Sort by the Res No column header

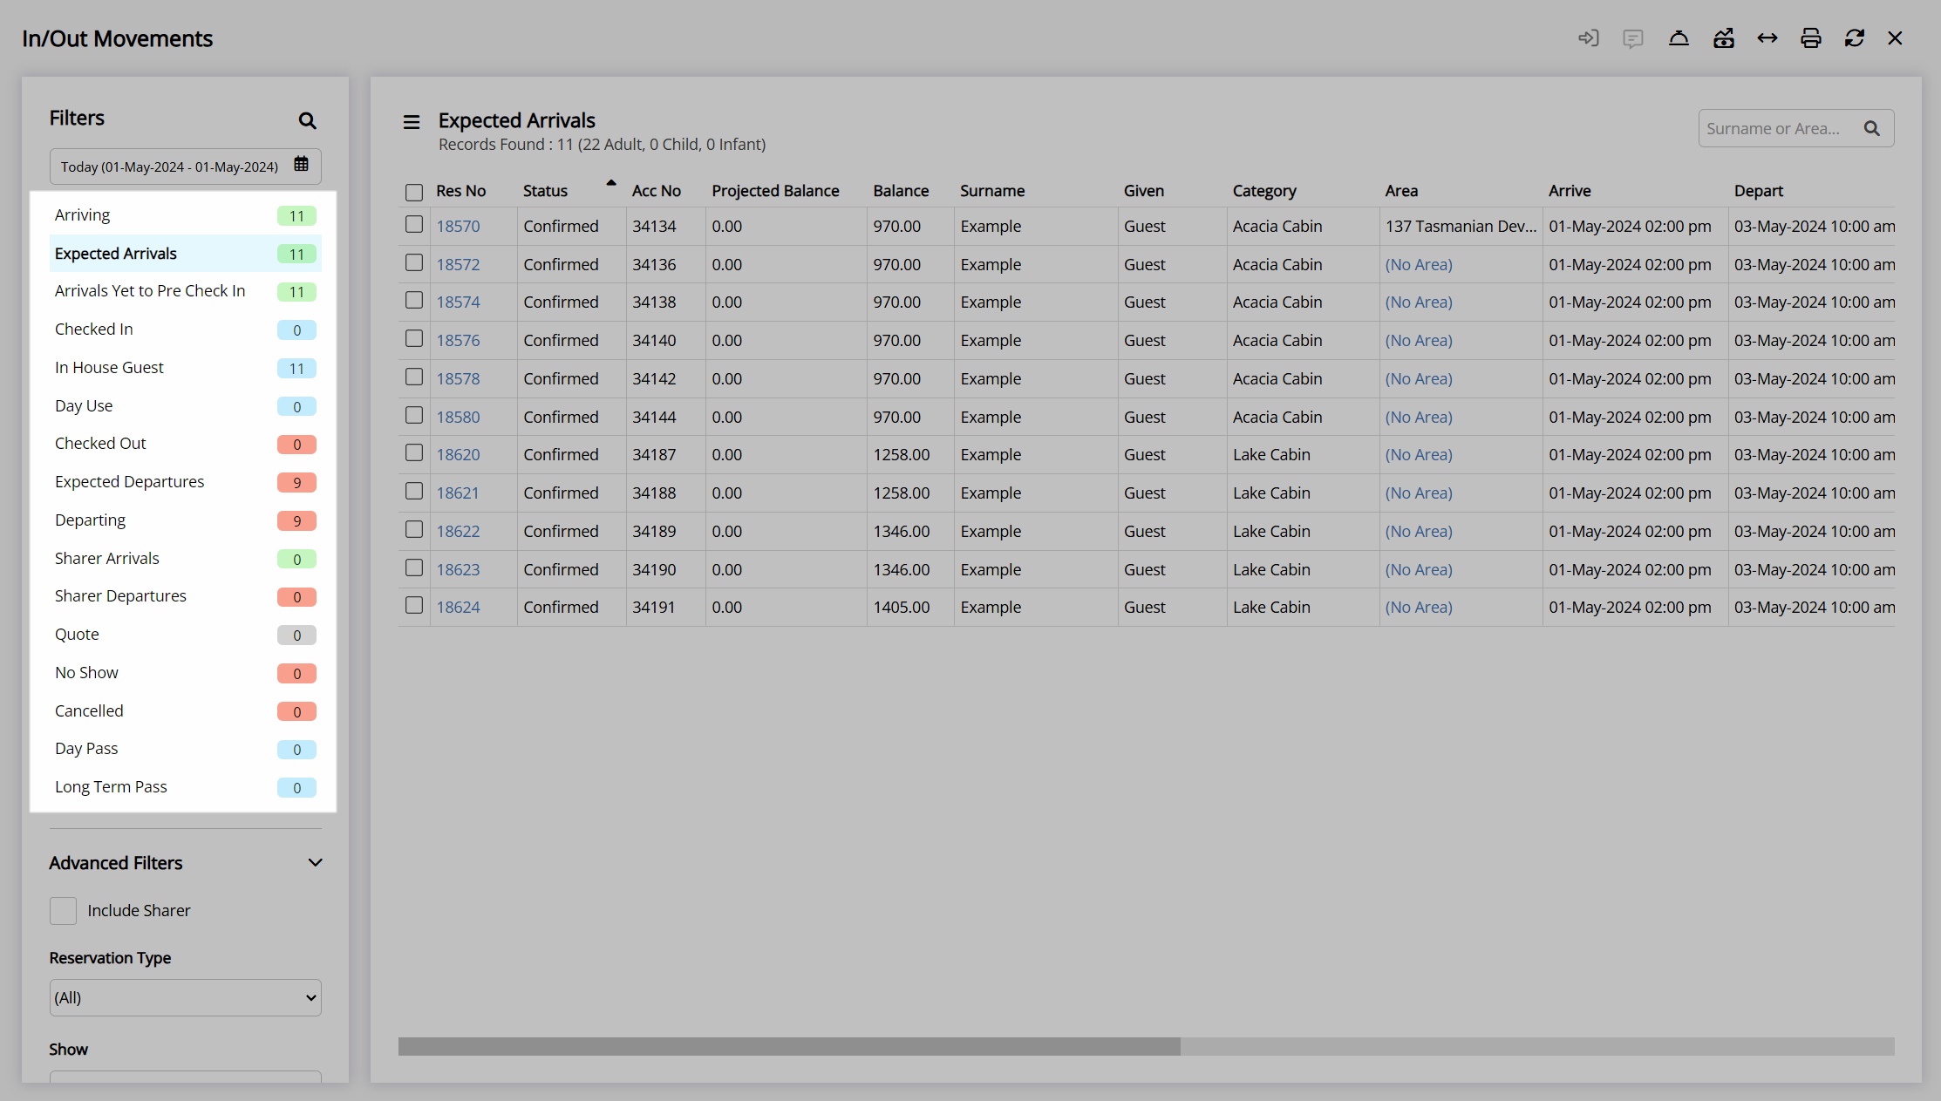click(x=460, y=191)
